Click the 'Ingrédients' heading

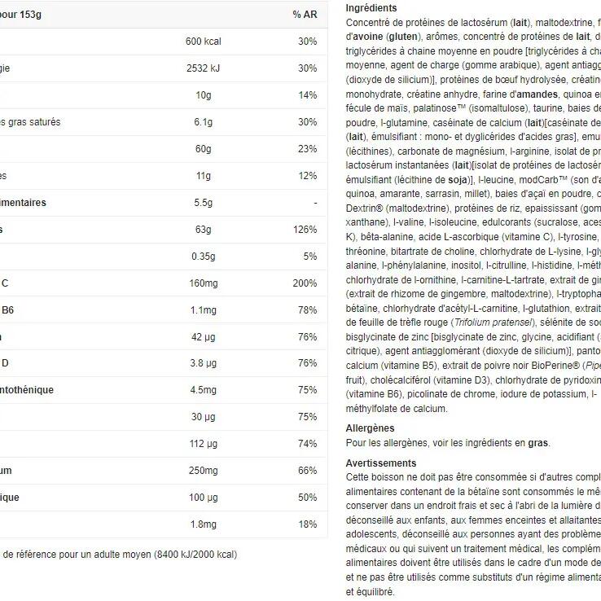coord(371,8)
